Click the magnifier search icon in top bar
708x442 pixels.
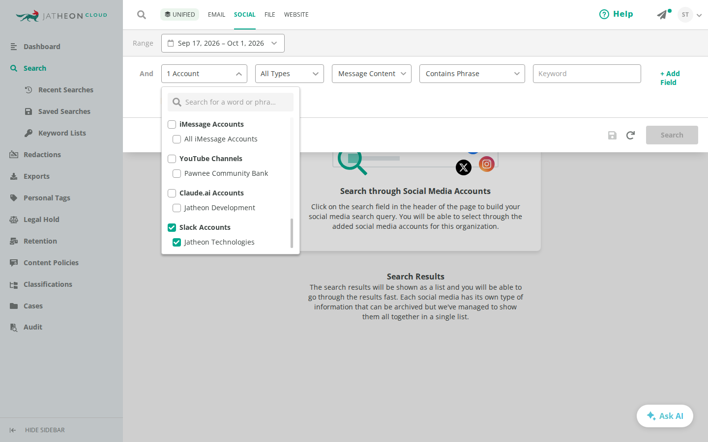pos(142,15)
